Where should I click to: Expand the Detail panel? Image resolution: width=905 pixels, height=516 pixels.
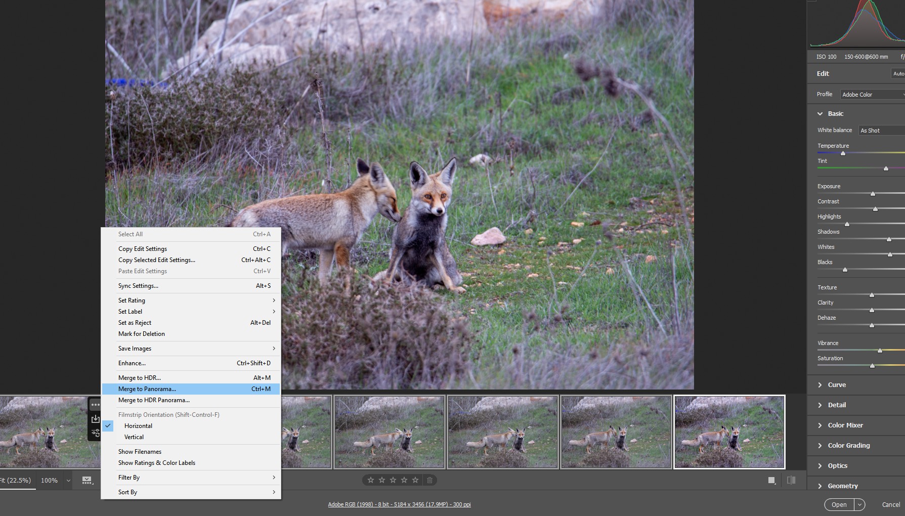(820, 405)
